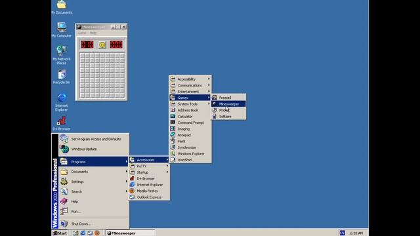This screenshot has height=236, width=420.
Task: Click Firefox quick launch icon
Action: pos(97,233)
